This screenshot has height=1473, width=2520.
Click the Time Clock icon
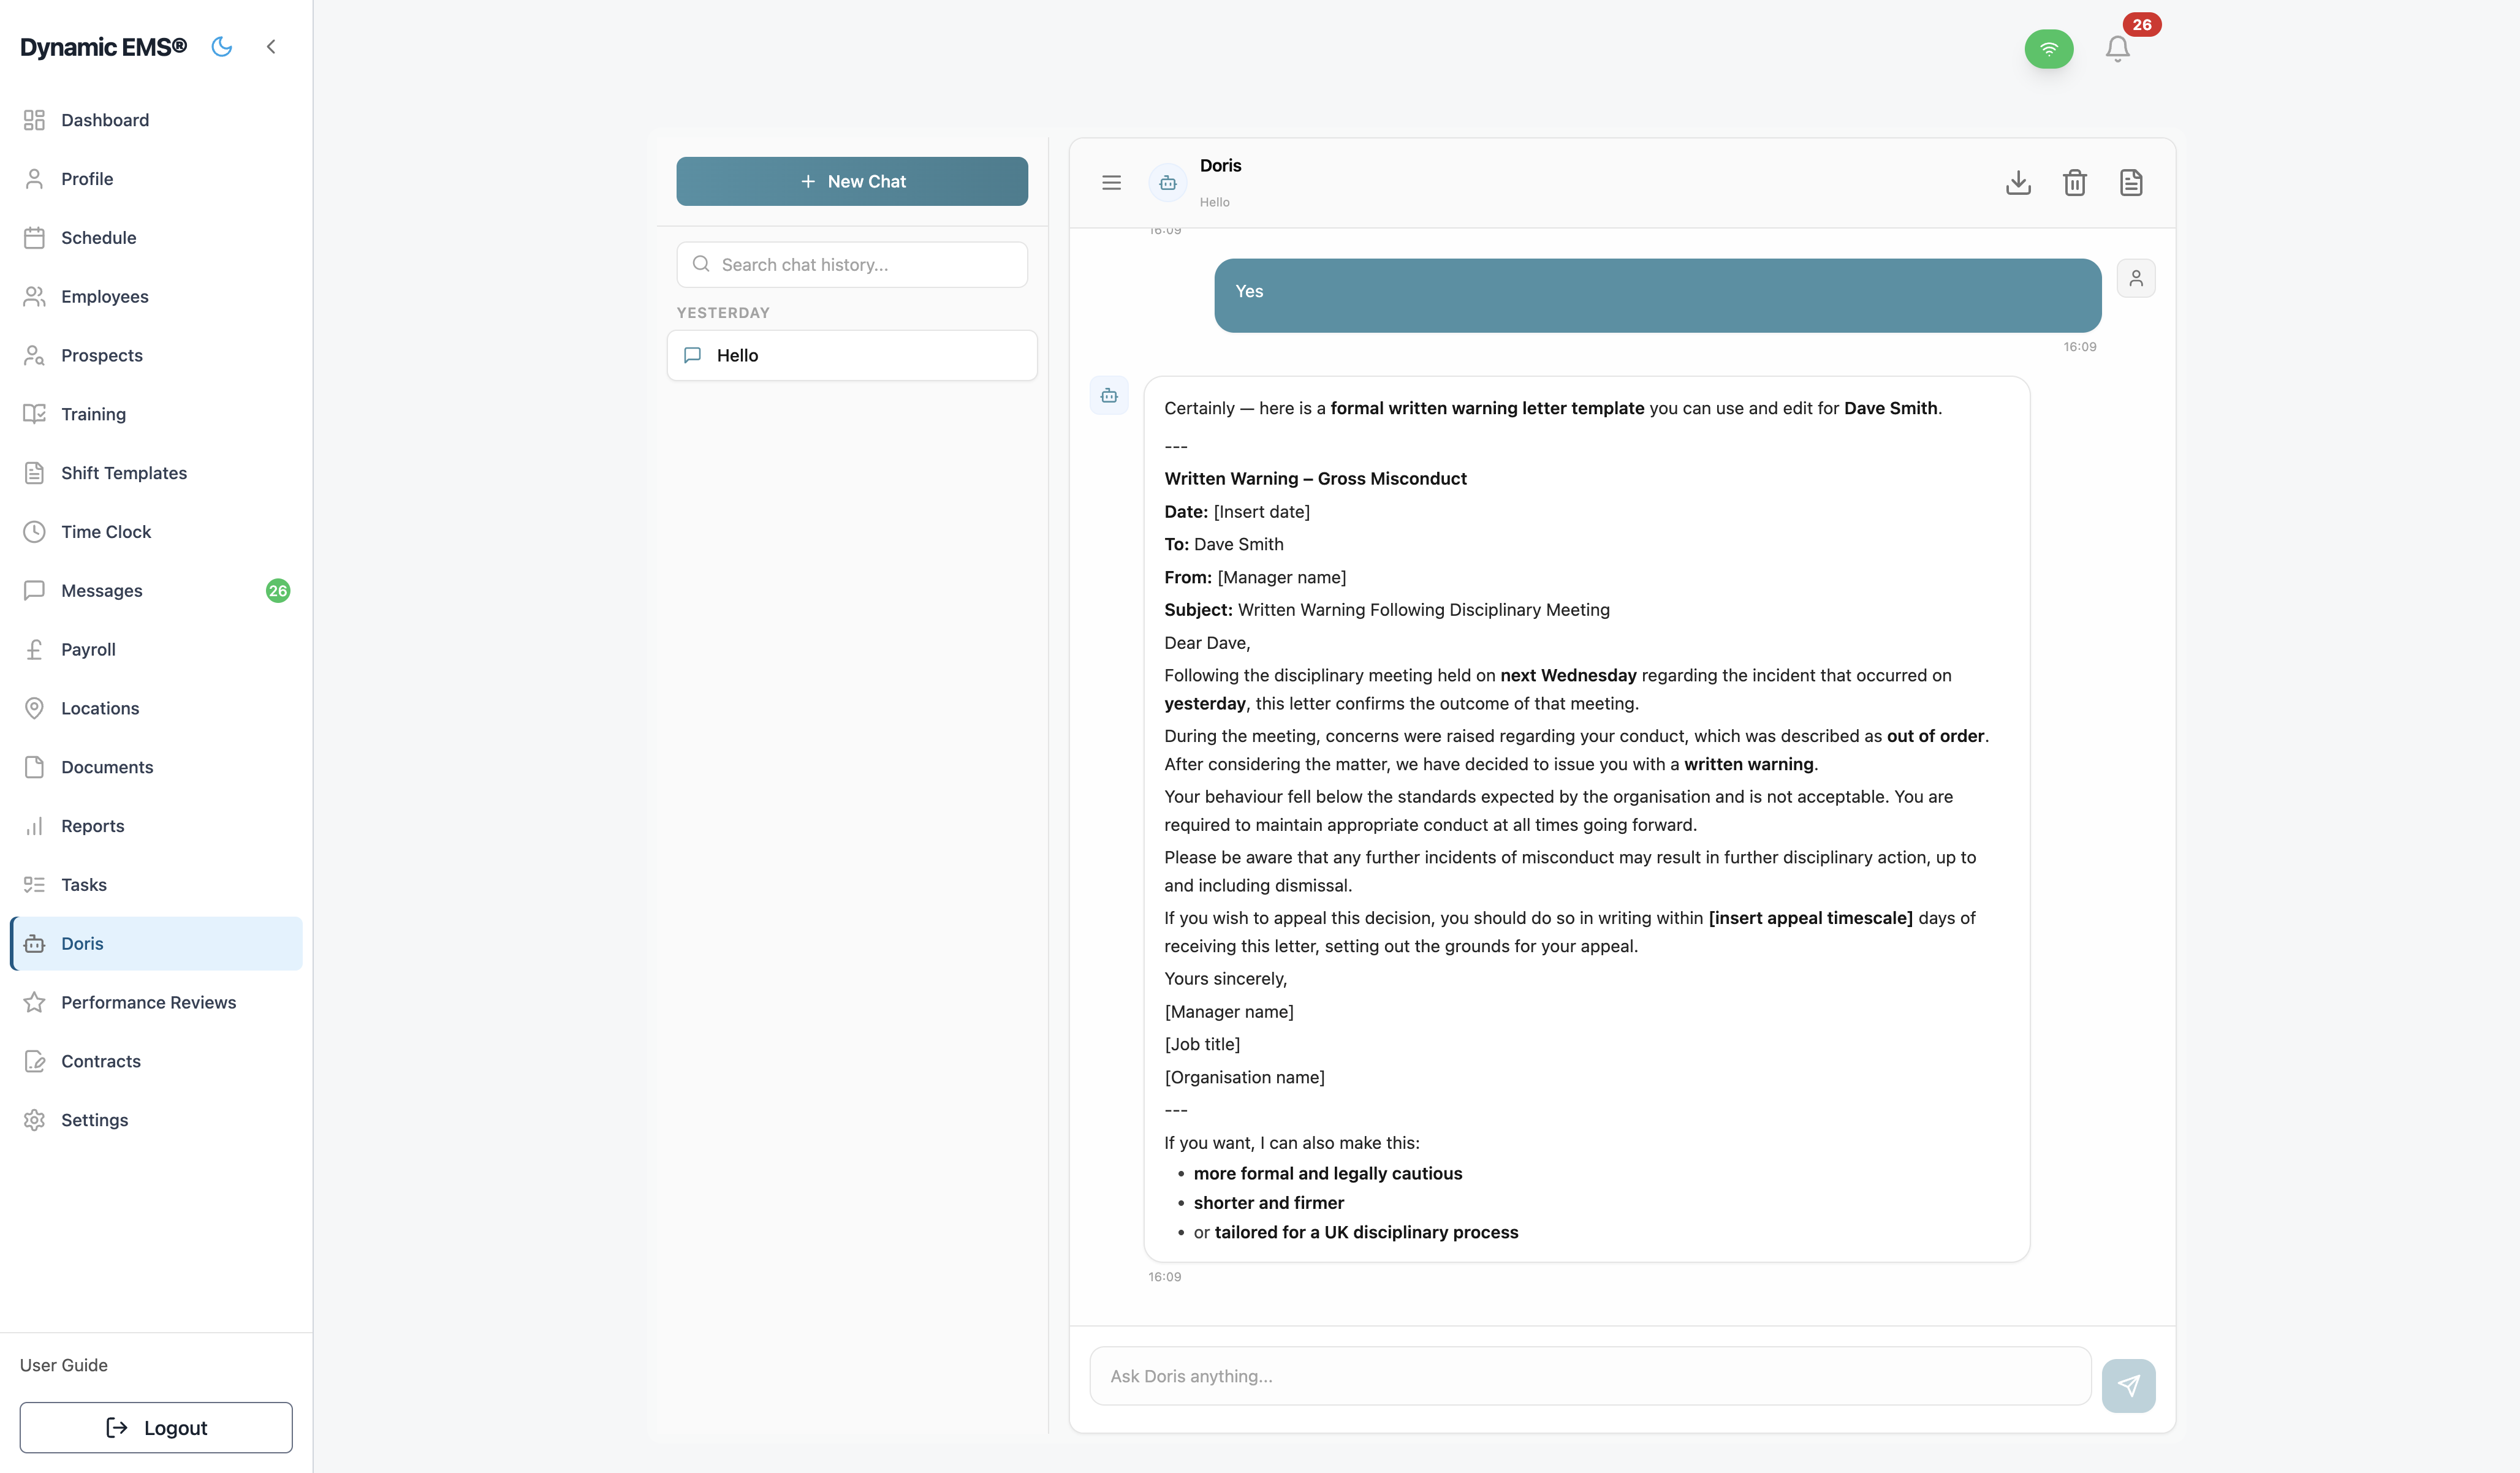(34, 532)
